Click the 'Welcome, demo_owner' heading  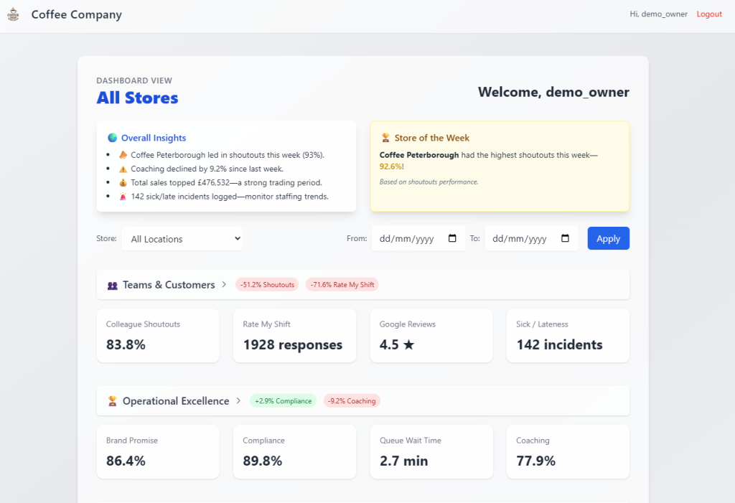click(x=553, y=92)
